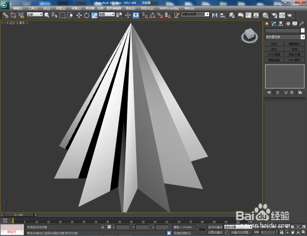The height and width of the screenshot is (236, 307).
Task: Click the 优化 modifier button
Action: (x=274, y=49)
